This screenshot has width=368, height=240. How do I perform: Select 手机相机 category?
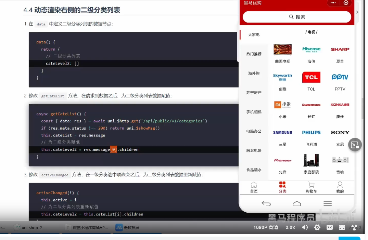[x=254, y=112]
